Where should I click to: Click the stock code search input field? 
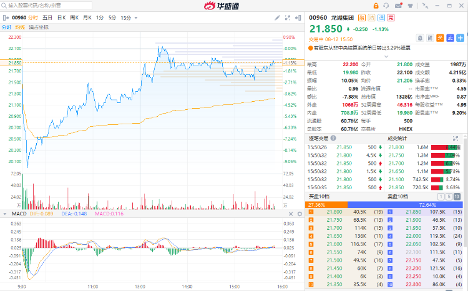(x=47, y=6)
